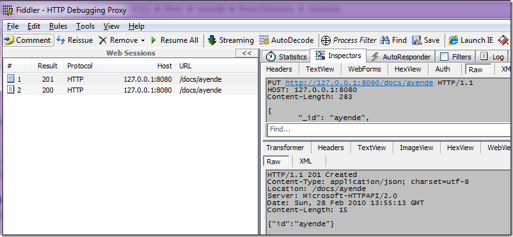Open the Help menu
This screenshot has width=513, height=237.
136,26
